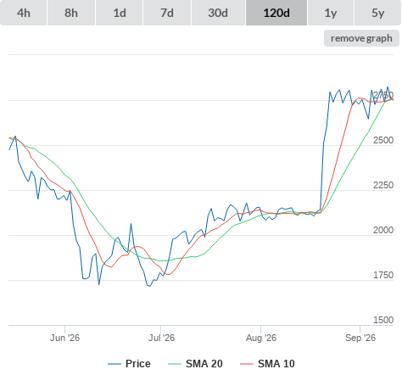The width and height of the screenshot is (402, 386).
Task: Hide the SMA 20 series label
Action: [x=204, y=364]
